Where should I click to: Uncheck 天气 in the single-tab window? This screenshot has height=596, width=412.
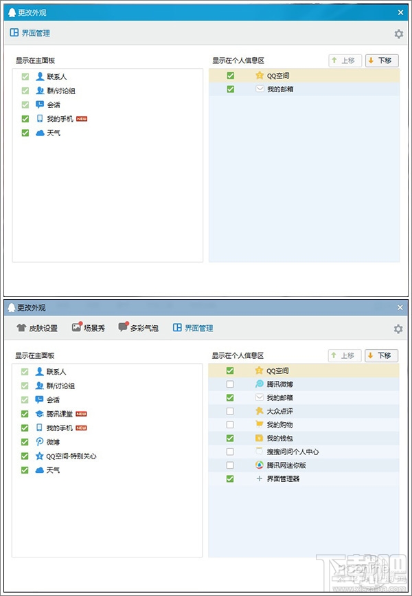[x=25, y=133]
